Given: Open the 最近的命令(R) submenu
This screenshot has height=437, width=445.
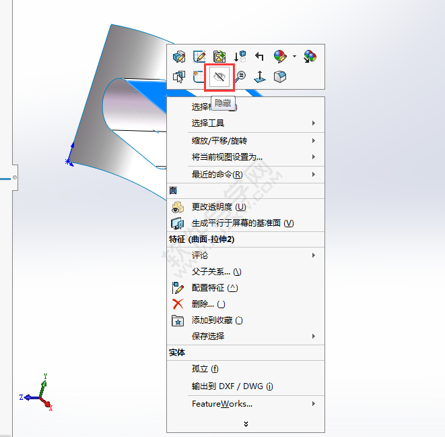Looking at the screenshot, I should [246, 174].
